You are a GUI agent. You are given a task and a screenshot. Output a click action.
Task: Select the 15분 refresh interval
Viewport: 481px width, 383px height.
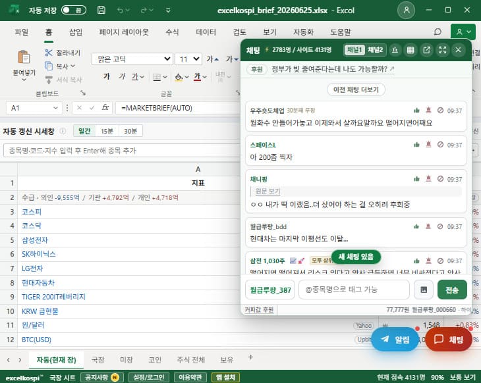pos(107,131)
